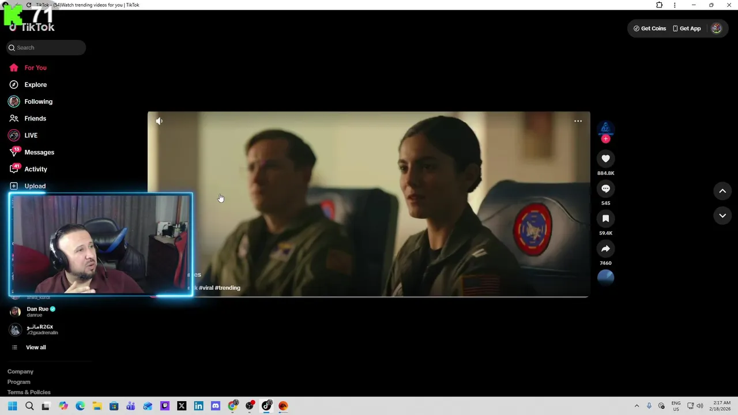738x415 pixels.
Task: Focus the TikTok Search field
Action: [x=46, y=48]
